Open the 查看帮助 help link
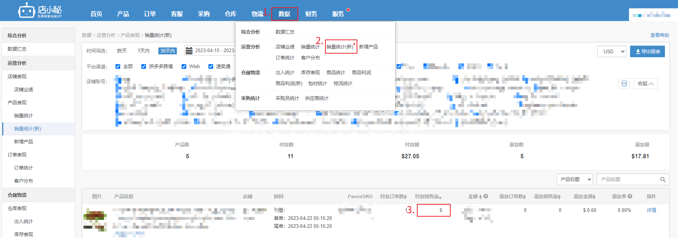 659,35
